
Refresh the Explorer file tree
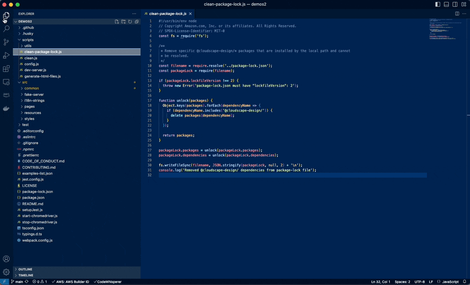[130, 22]
